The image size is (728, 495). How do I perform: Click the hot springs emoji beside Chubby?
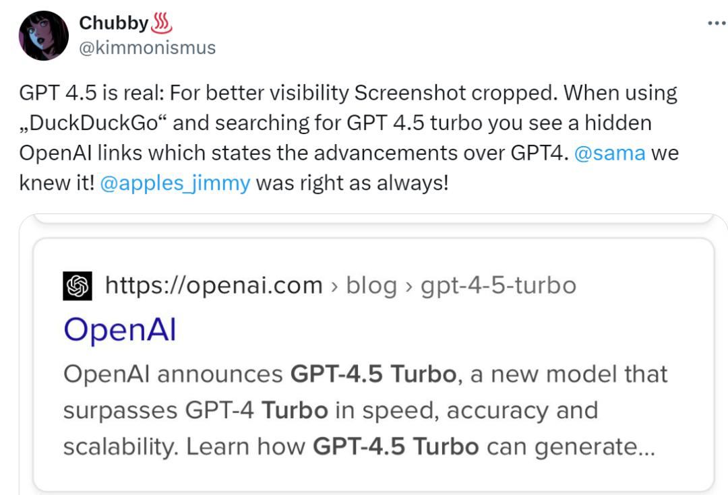162,21
